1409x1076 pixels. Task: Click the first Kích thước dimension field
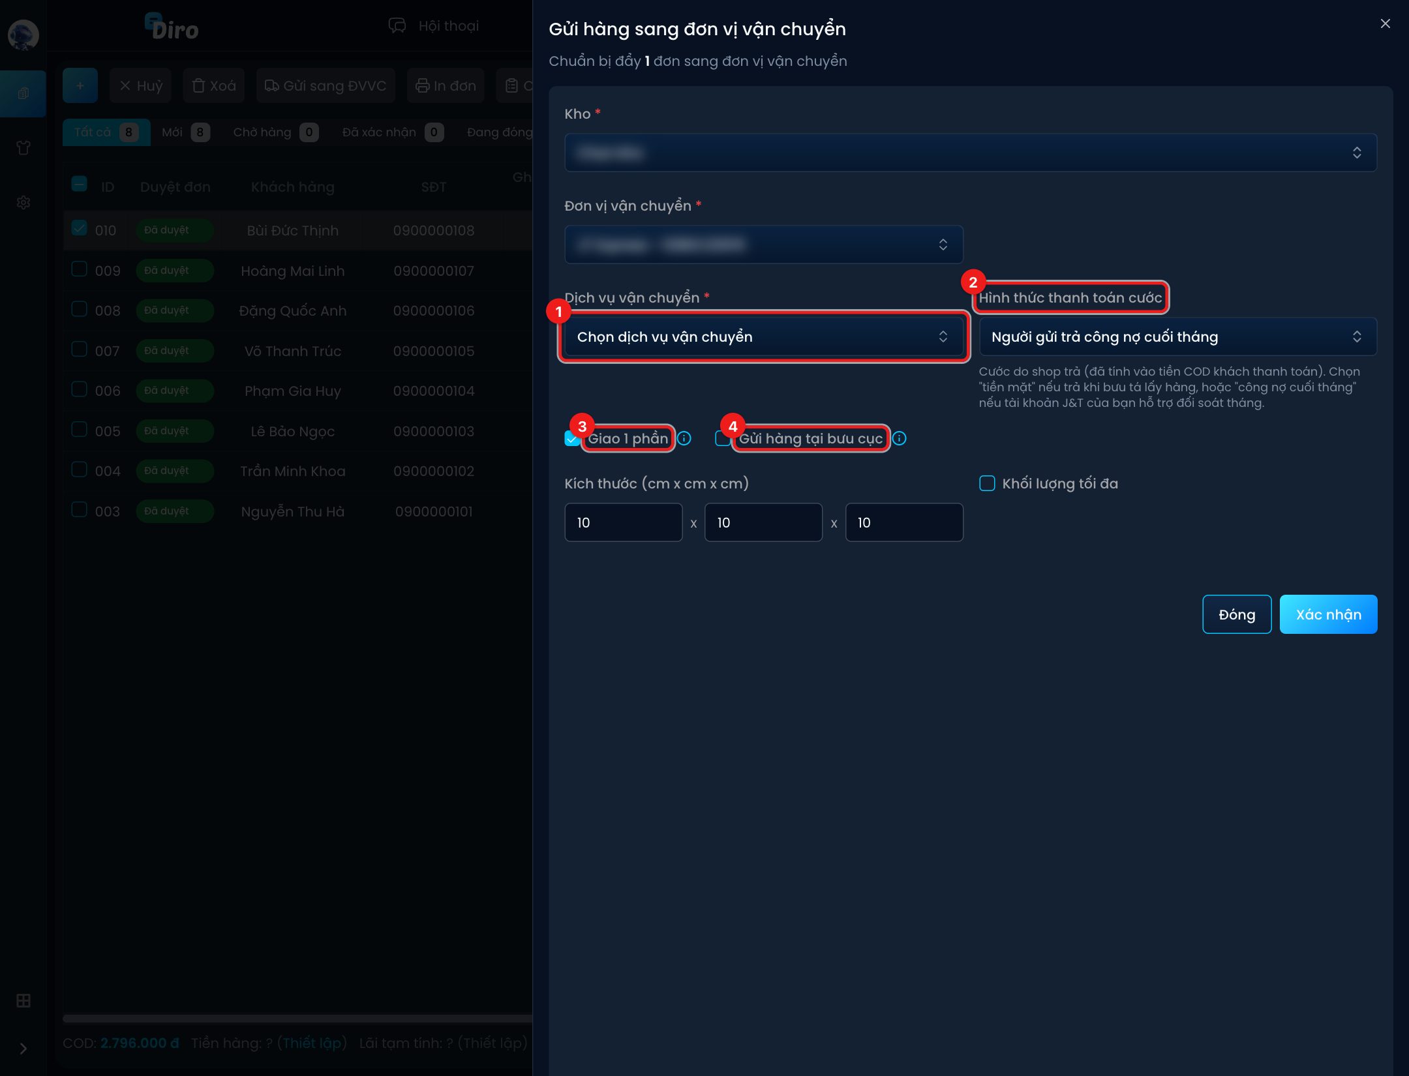tap(624, 522)
